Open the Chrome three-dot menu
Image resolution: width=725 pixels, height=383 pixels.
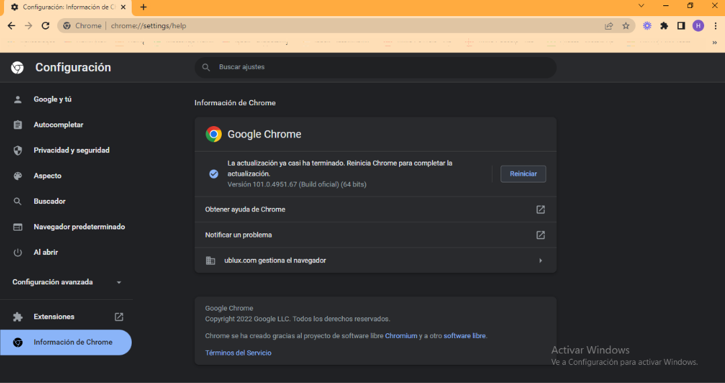(716, 26)
